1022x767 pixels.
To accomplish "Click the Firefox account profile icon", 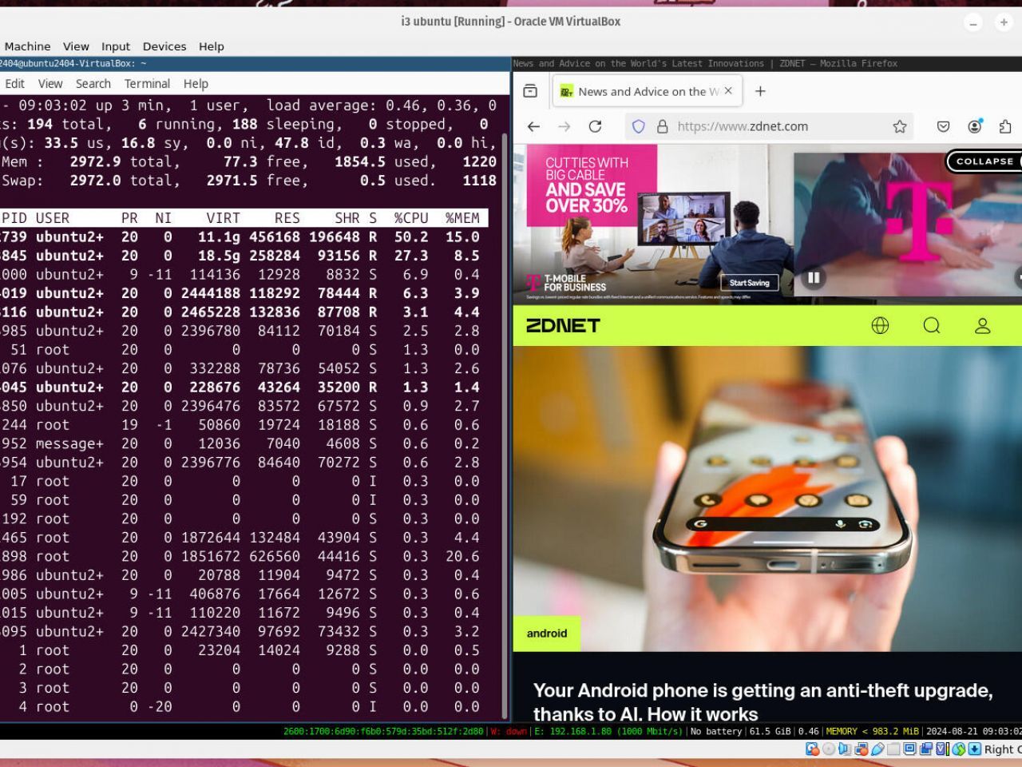I will [x=975, y=125].
